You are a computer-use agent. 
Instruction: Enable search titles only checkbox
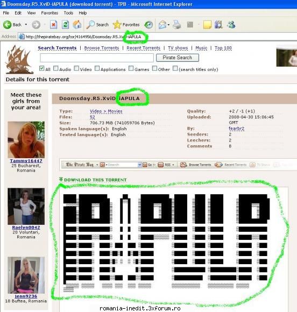[175, 68]
